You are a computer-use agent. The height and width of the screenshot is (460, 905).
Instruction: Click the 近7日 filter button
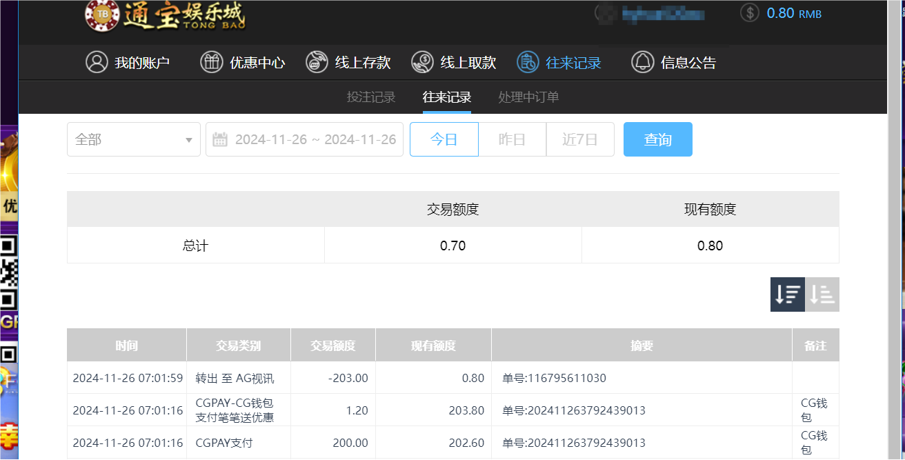[x=580, y=139]
